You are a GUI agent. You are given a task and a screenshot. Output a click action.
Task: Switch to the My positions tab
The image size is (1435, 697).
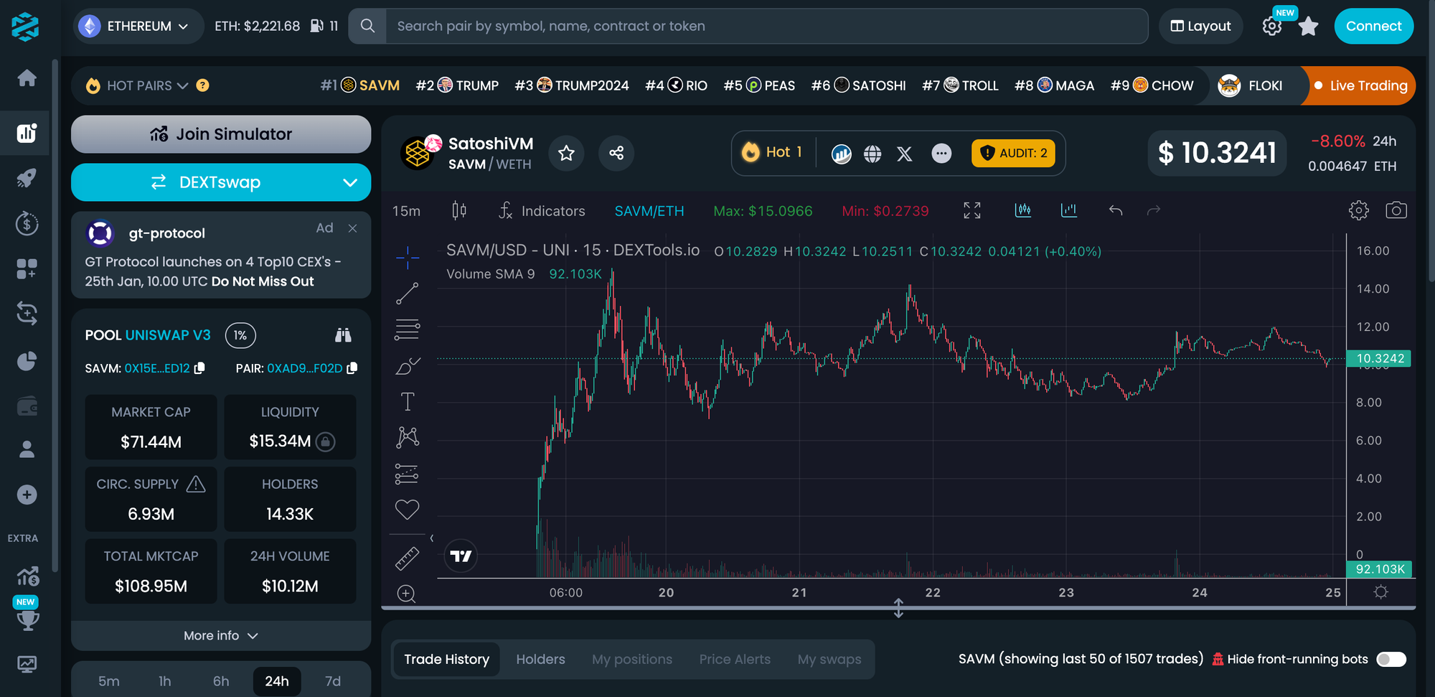[632, 660]
